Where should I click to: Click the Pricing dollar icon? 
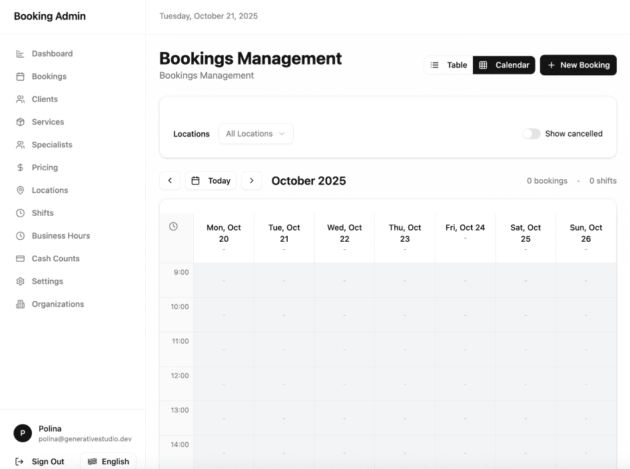coord(20,168)
